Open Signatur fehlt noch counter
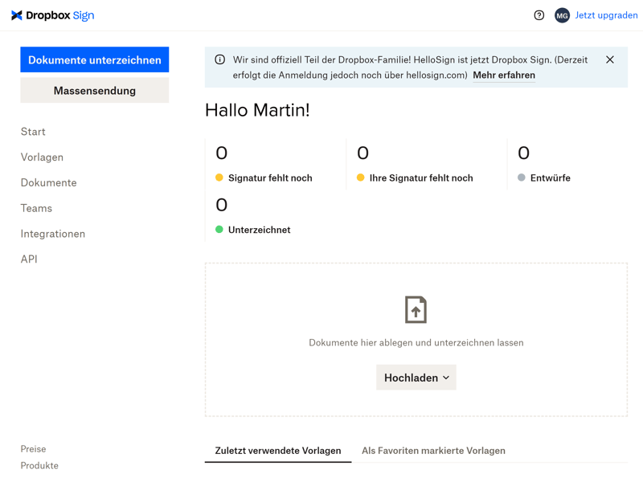The image size is (643, 490). tap(270, 178)
